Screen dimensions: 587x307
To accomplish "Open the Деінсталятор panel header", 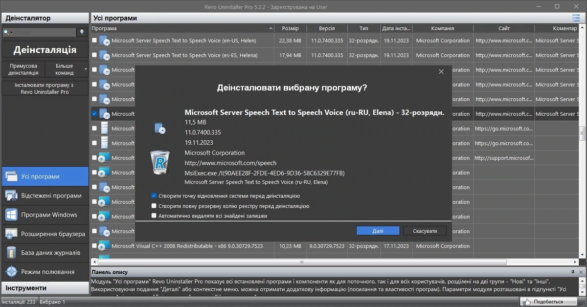I will click(x=45, y=18).
